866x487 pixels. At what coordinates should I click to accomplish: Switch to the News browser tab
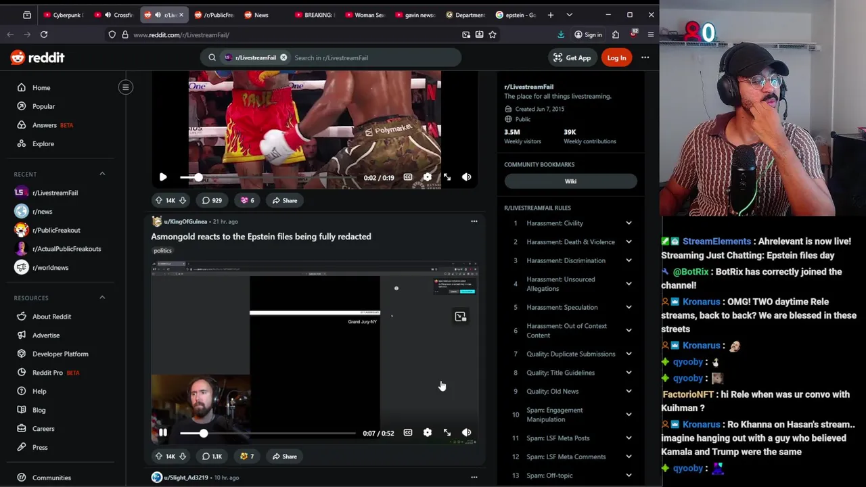[261, 15]
